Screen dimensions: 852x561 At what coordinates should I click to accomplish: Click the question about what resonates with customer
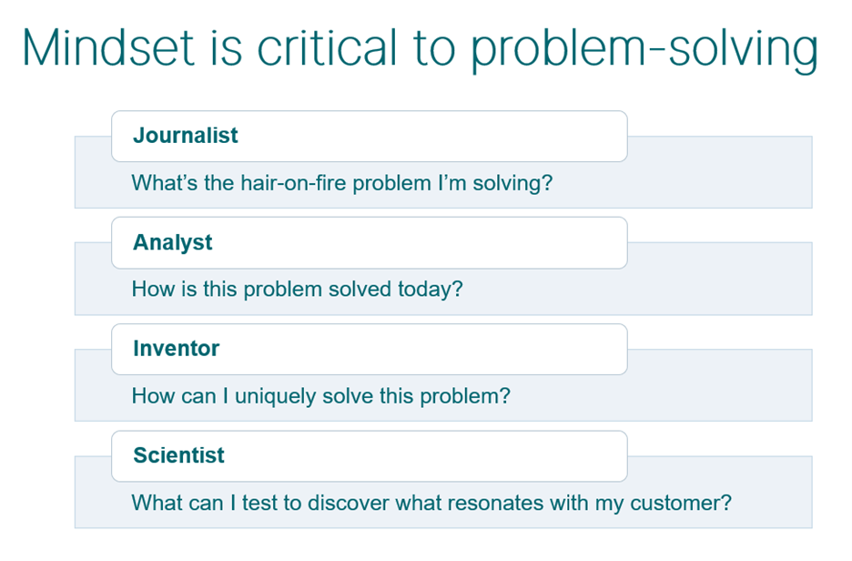coord(431,503)
